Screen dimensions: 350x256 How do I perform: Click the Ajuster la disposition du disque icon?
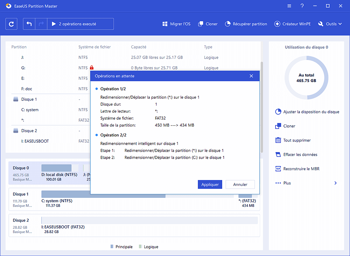coord(278,112)
